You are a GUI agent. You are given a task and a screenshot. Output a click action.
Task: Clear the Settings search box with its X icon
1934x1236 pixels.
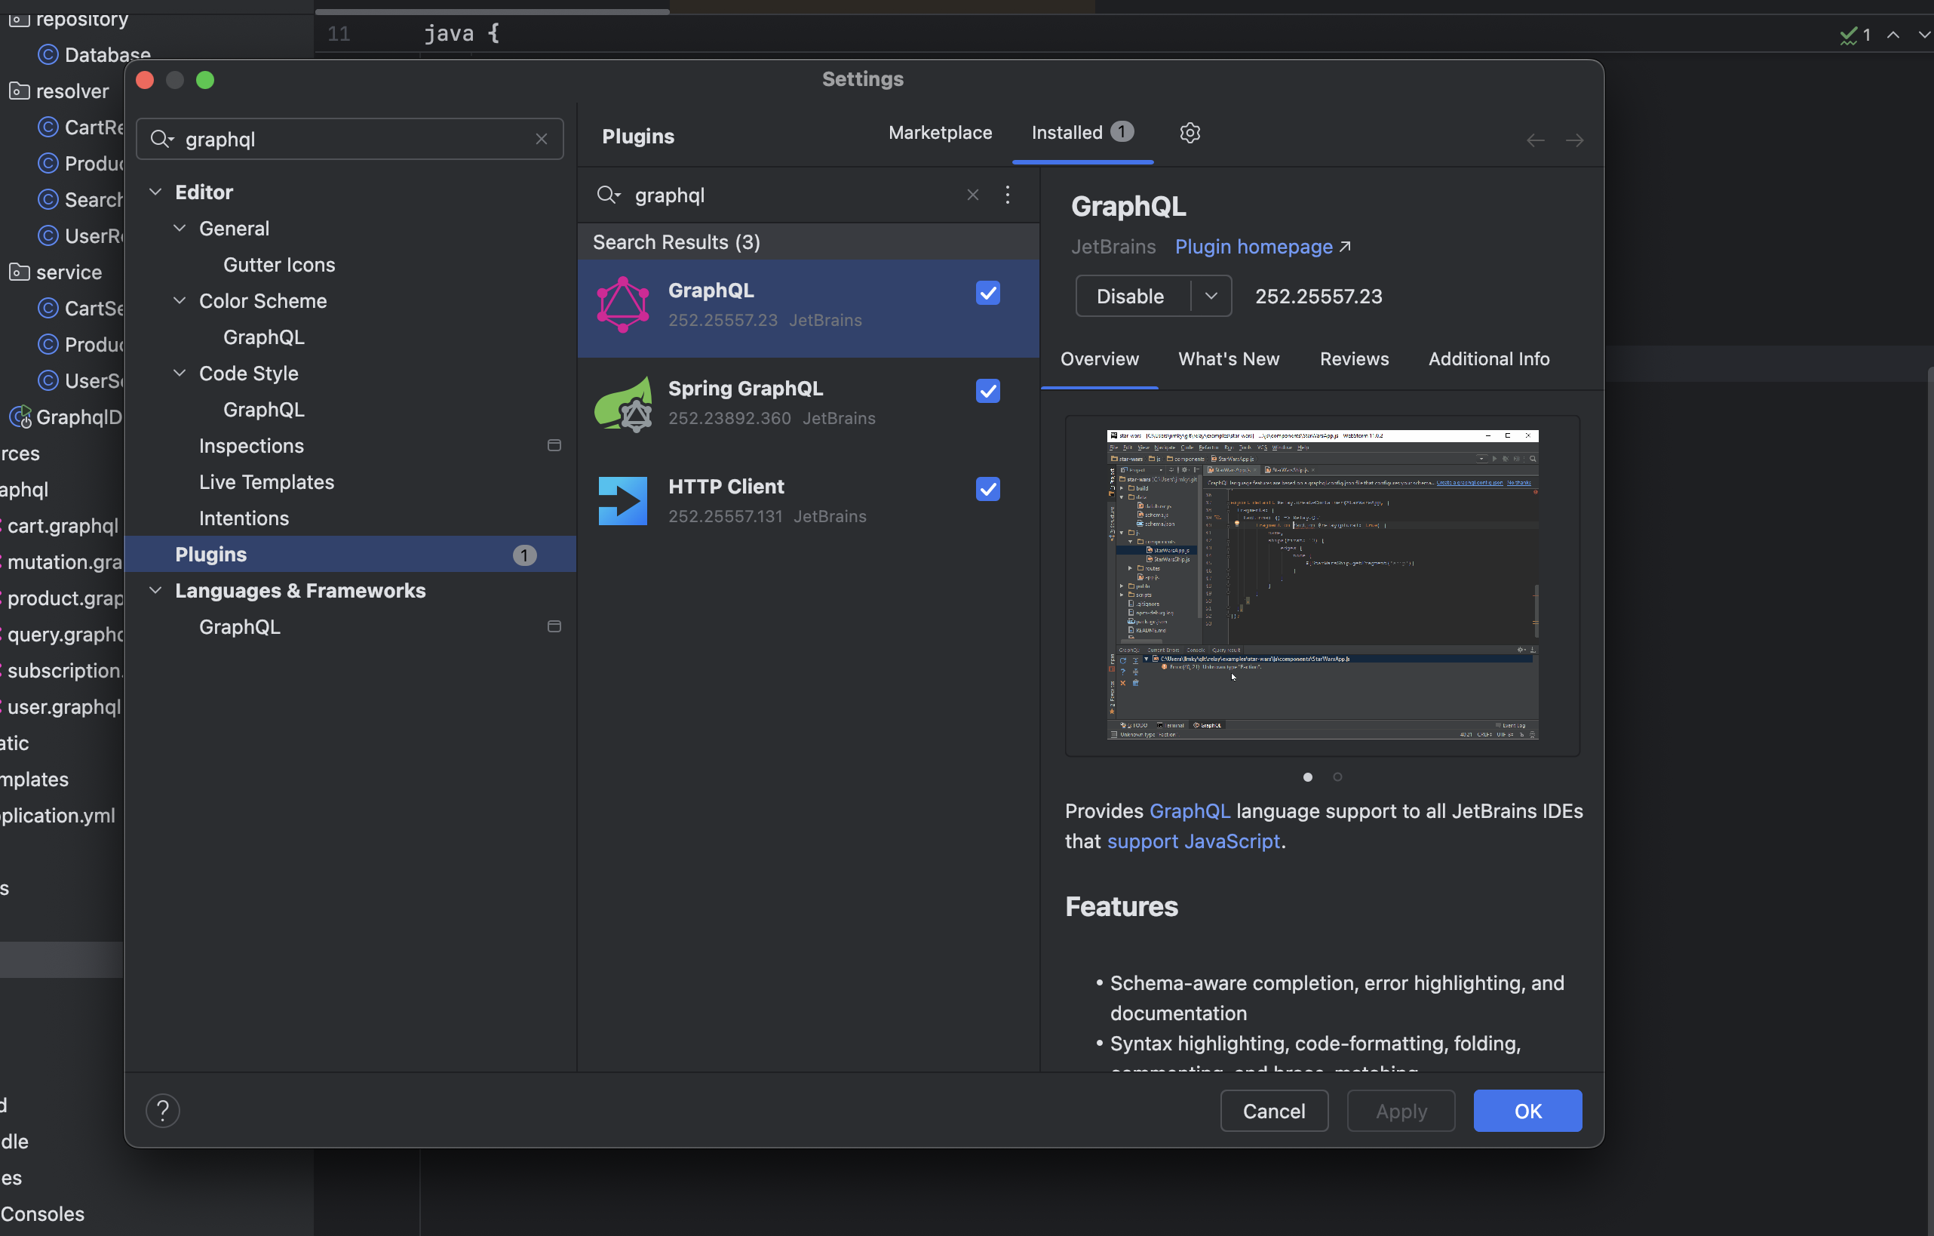click(542, 139)
